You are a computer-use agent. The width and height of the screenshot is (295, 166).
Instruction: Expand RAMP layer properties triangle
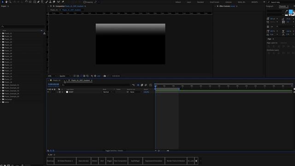[x=57, y=92]
